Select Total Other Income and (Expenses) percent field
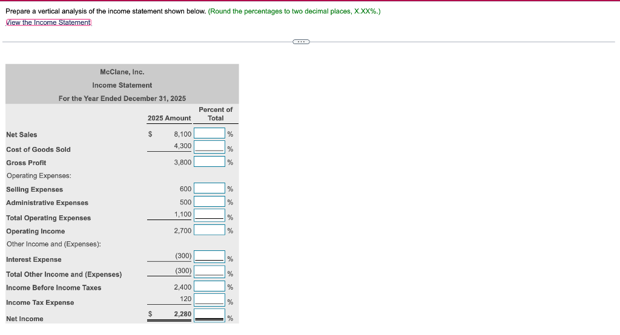The image size is (620, 335). (x=209, y=272)
